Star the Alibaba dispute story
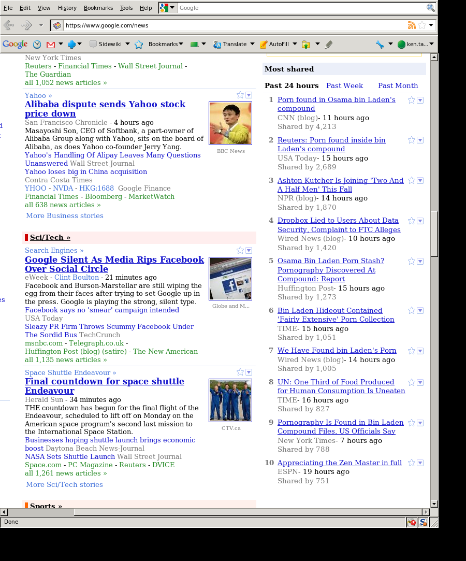This screenshot has height=561, width=466. click(x=240, y=95)
